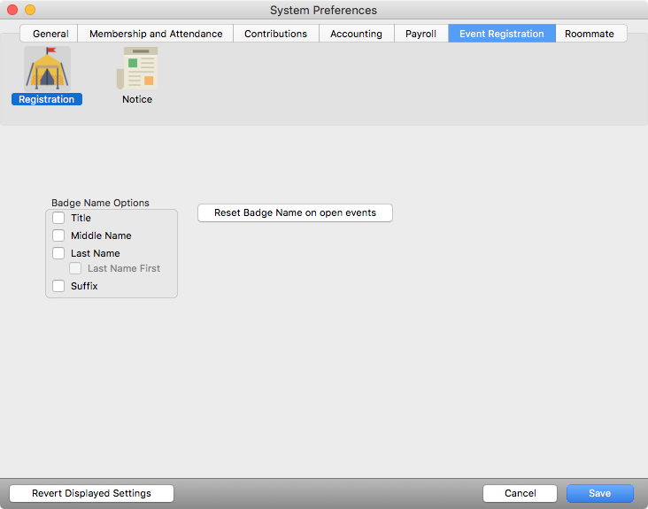Image resolution: width=648 pixels, height=509 pixels.
Task: Enable the Title badge name checkbox
Action: (58, 218)
